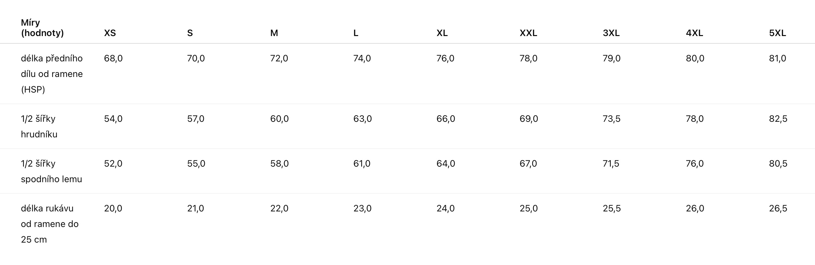815x265 pixels.
Task: Click the 24,0 sleeve value for XL
Action: point(445,208)
